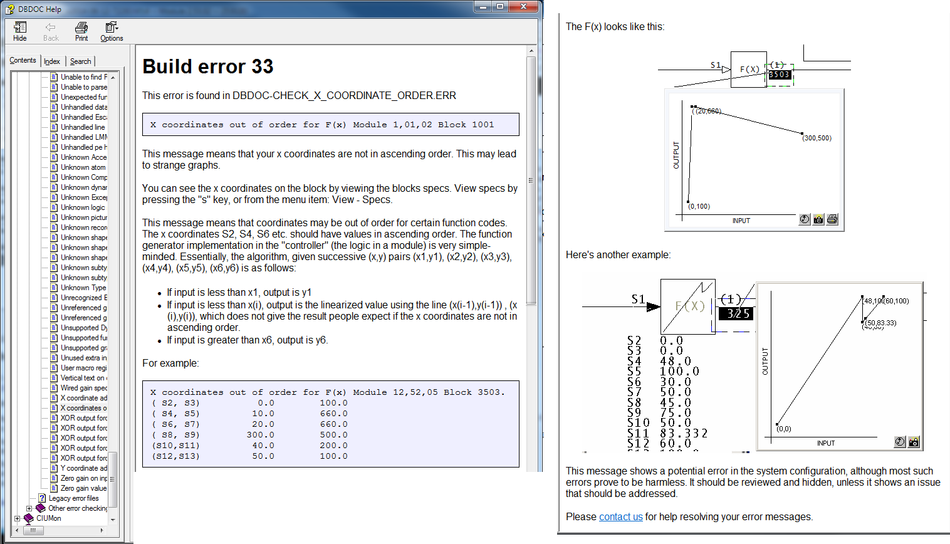This screenshot has height=544, width=950.
Task: Open 'Unknown Acce' topic
Action: pos(84,157)
